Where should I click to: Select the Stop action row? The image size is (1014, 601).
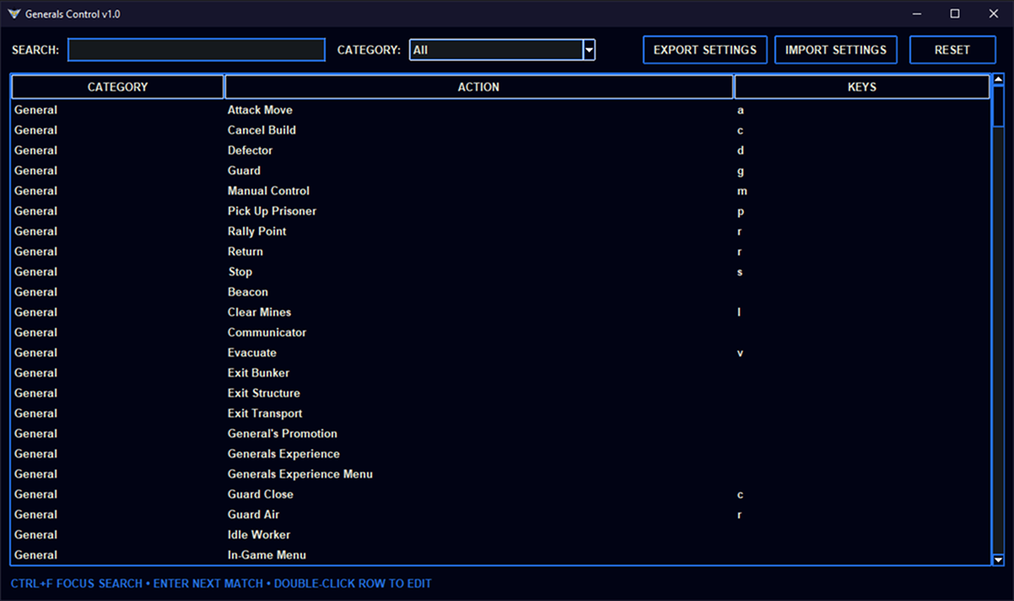point(500,271)
